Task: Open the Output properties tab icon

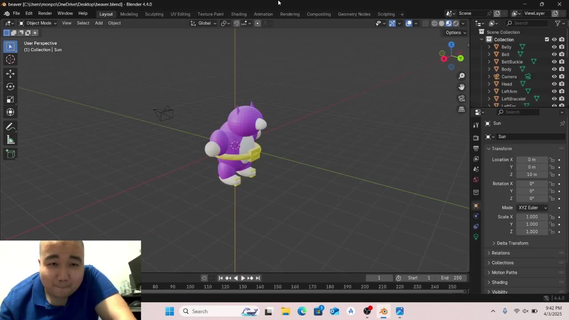Action: 476,148
